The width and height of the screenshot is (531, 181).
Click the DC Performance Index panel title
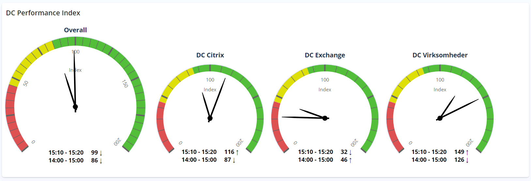[x=43, y=13]
